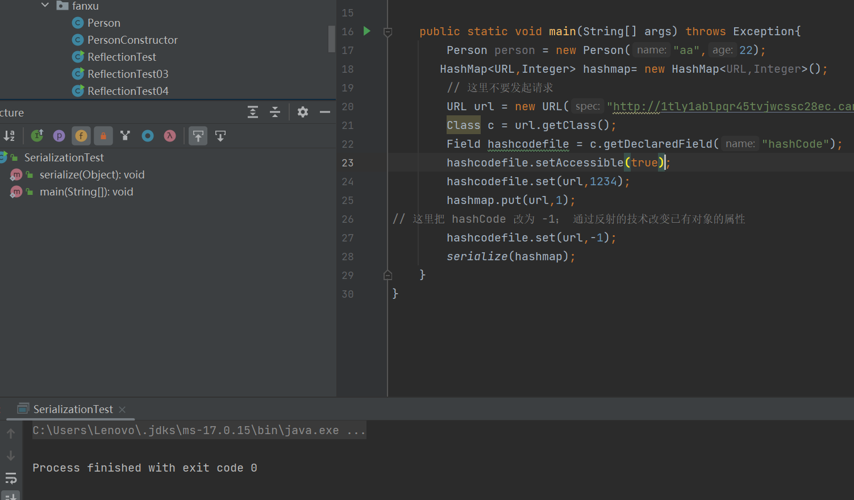Image resolution: width=854 pixels, height=500 pixels.
Task: Click Down the stack trace arrow
Action: [x=11, y=456]
